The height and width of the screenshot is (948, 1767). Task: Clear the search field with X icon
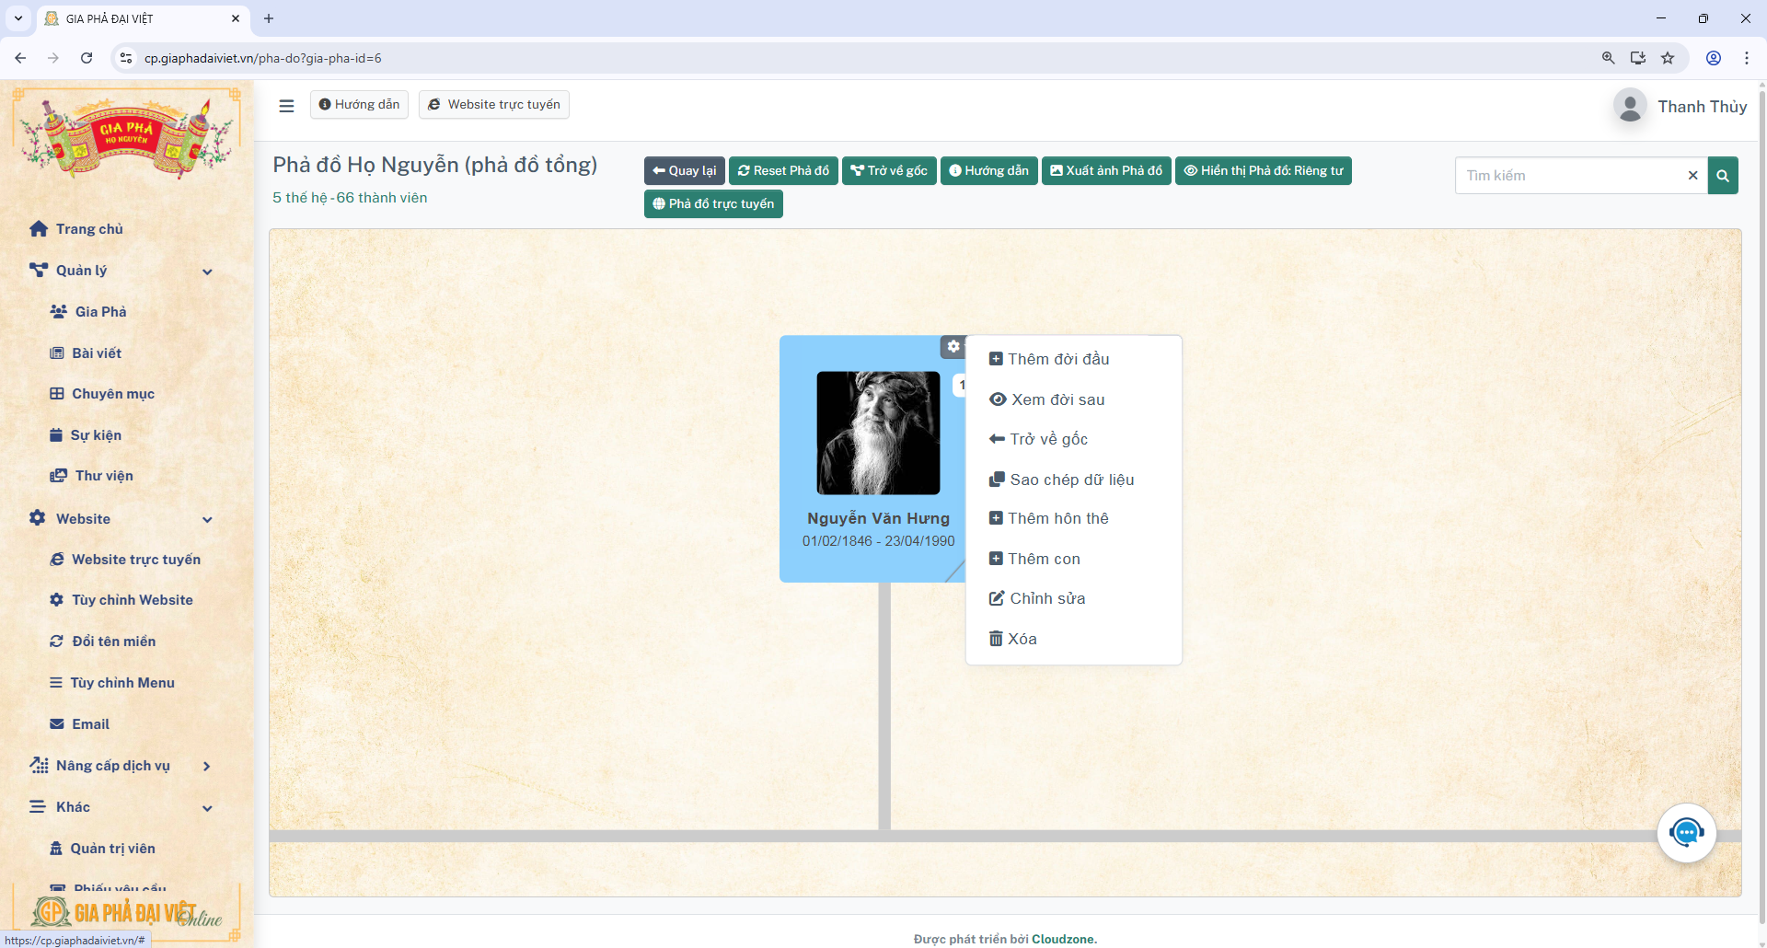(1692, 176)
